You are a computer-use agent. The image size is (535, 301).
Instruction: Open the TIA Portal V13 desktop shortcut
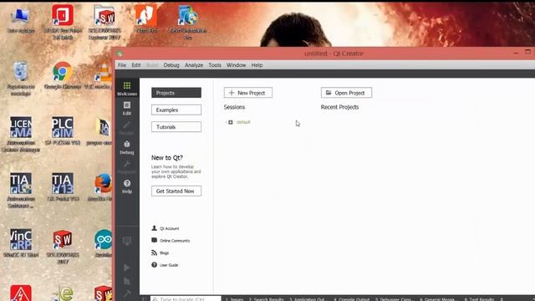point(63,187)
